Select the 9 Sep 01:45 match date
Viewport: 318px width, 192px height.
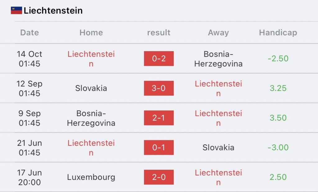click(x=30, y=118)
